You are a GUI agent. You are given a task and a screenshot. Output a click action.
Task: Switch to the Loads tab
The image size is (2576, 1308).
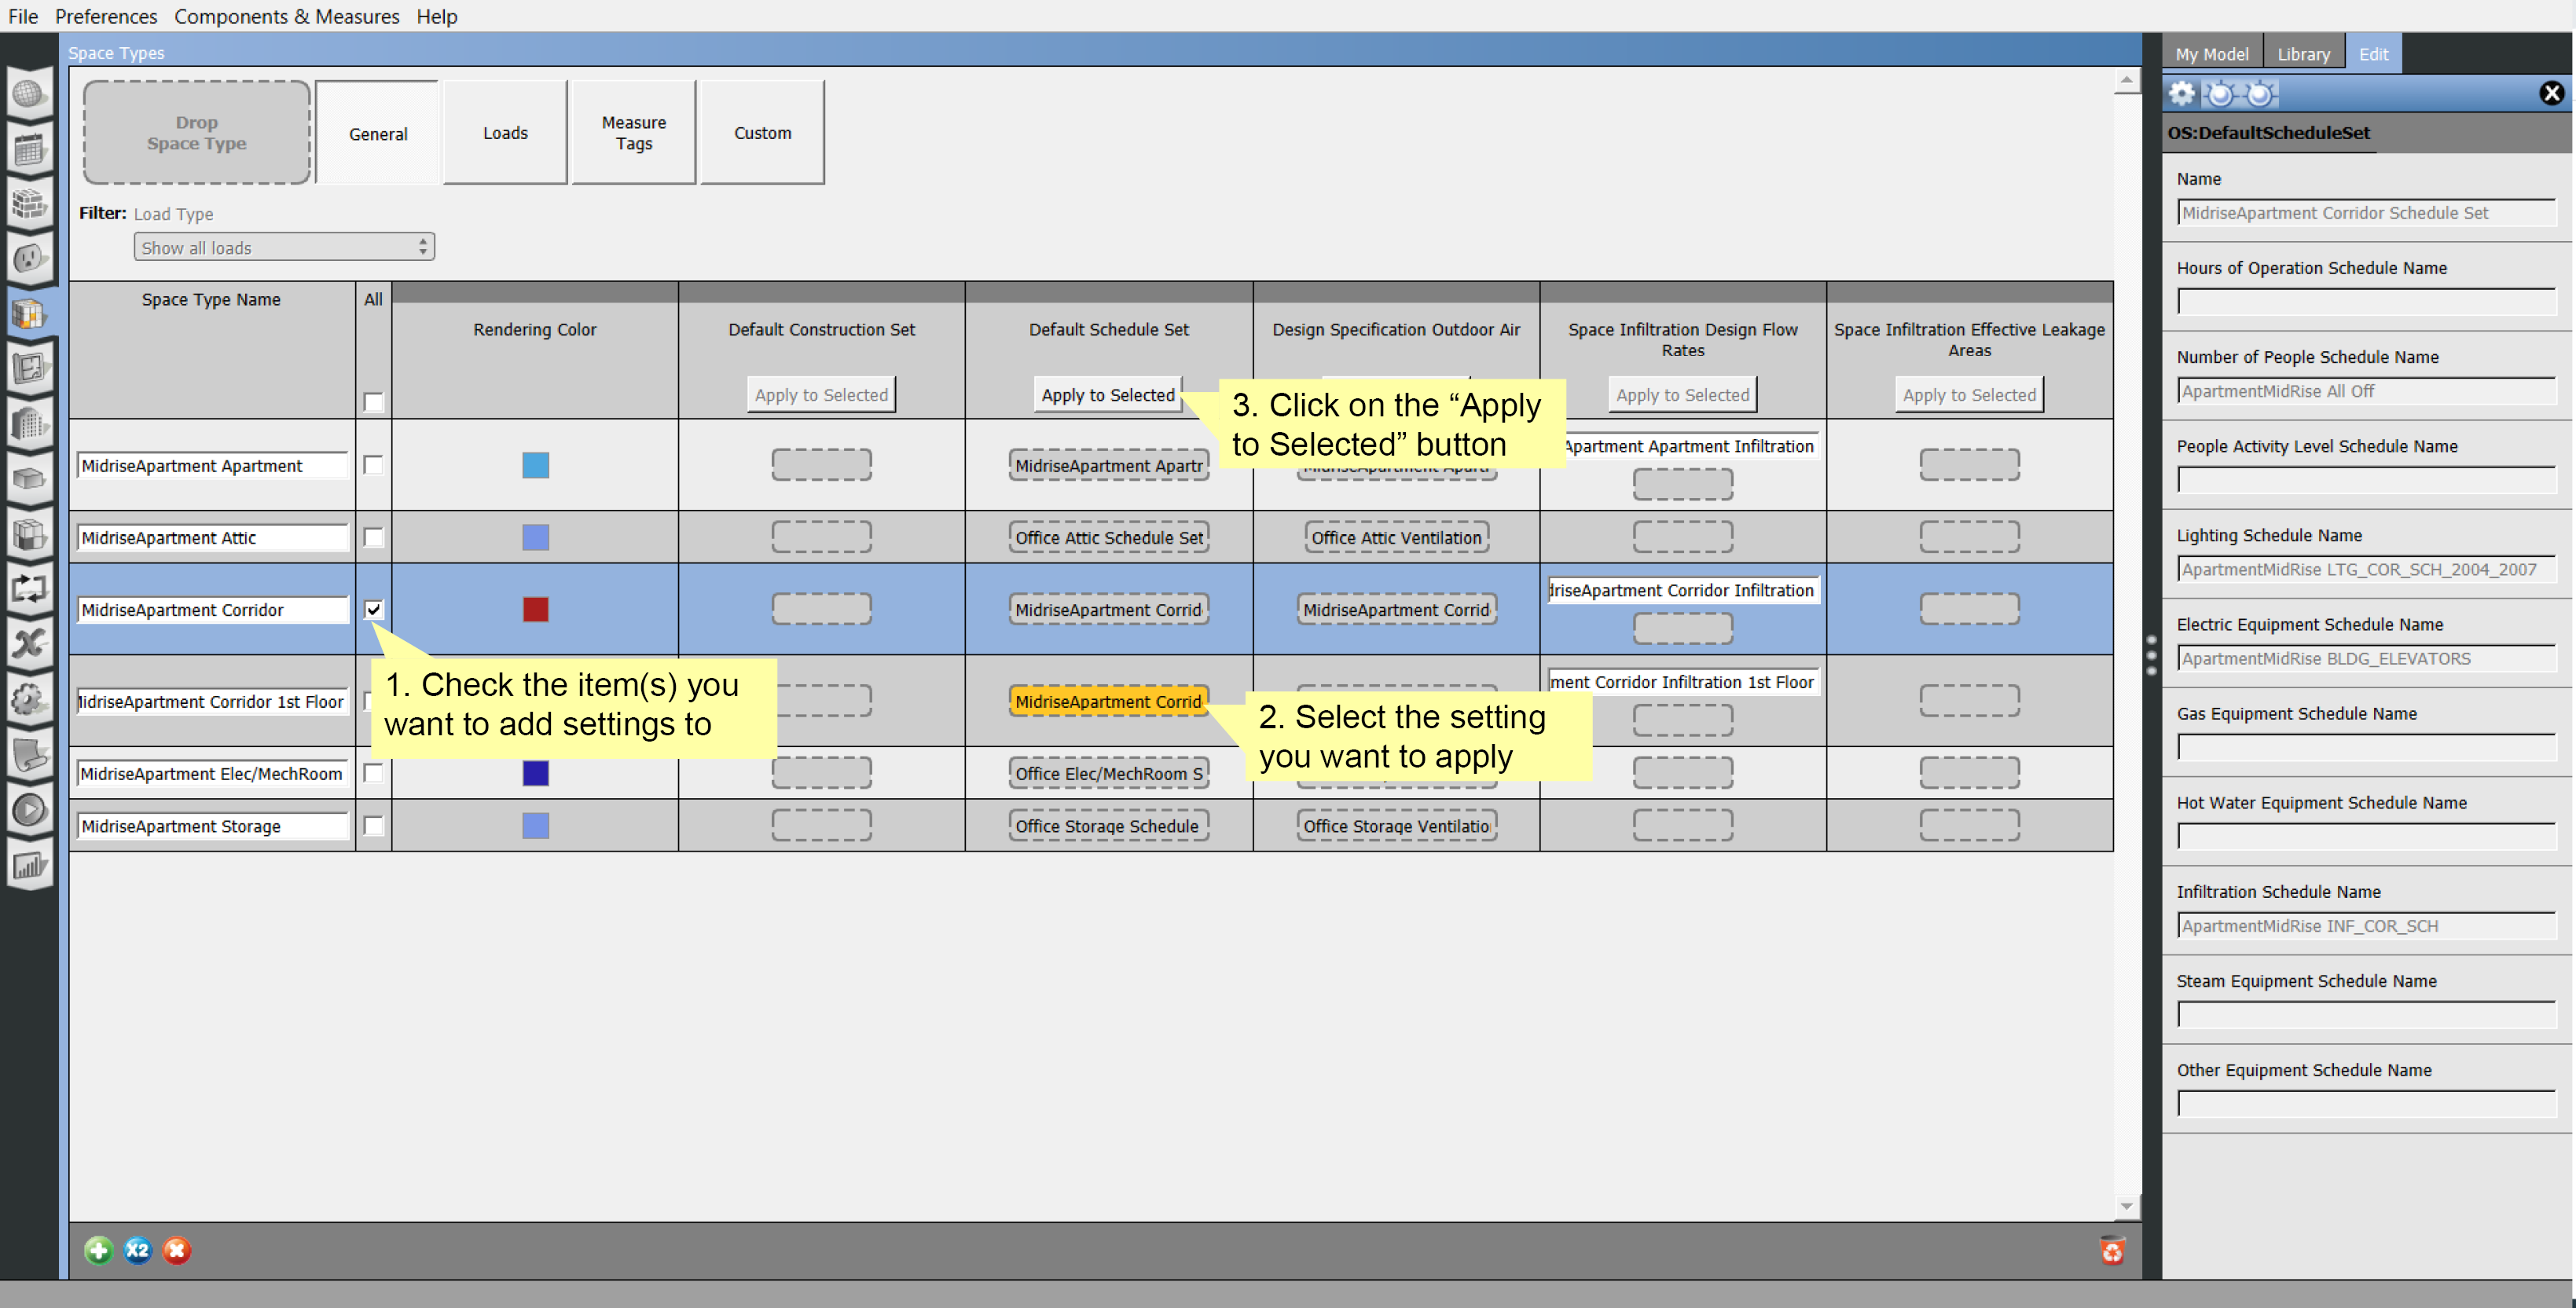click(505, 133)
